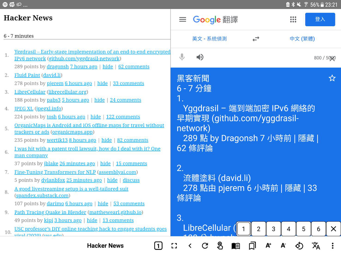Rotate screen orientation icon
Screen dimensions: 341x255
(299, 246)
